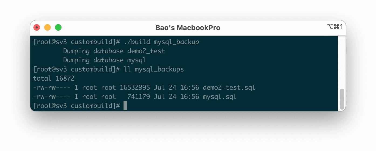Click the ./build mysql_backup command text
Screen dimensions: 376x151
(161, 42)
